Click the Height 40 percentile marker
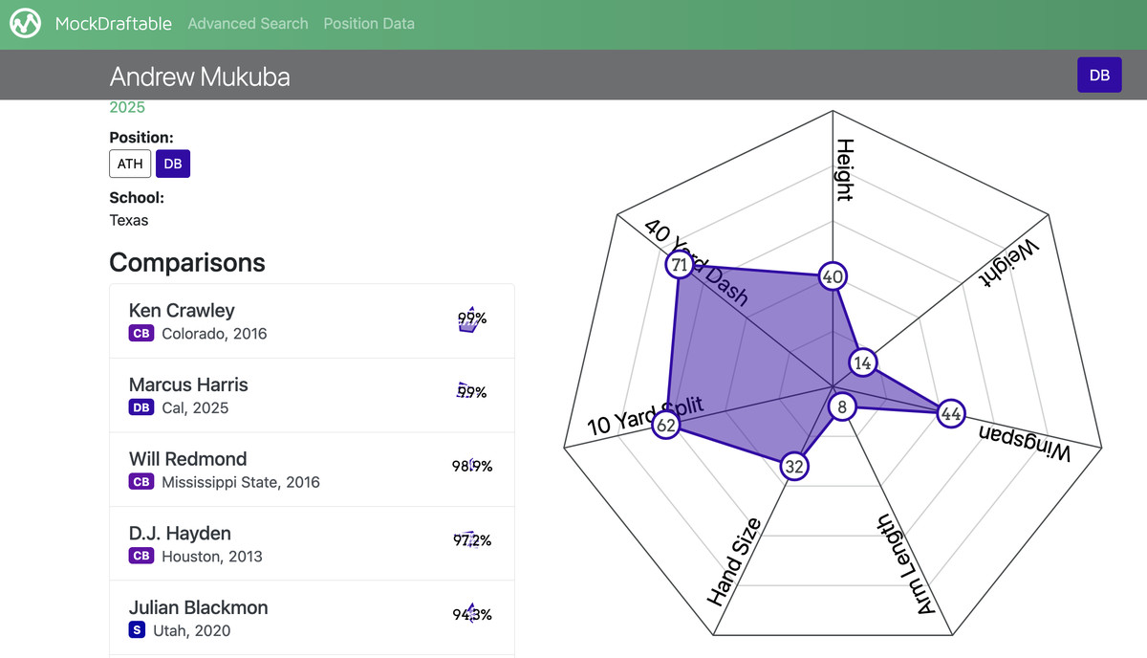 [x=833, y=277]
